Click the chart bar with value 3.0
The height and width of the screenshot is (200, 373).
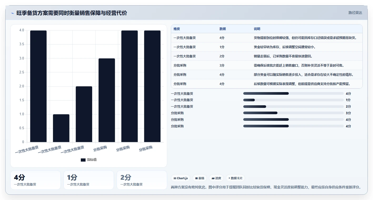coord(107,100)
